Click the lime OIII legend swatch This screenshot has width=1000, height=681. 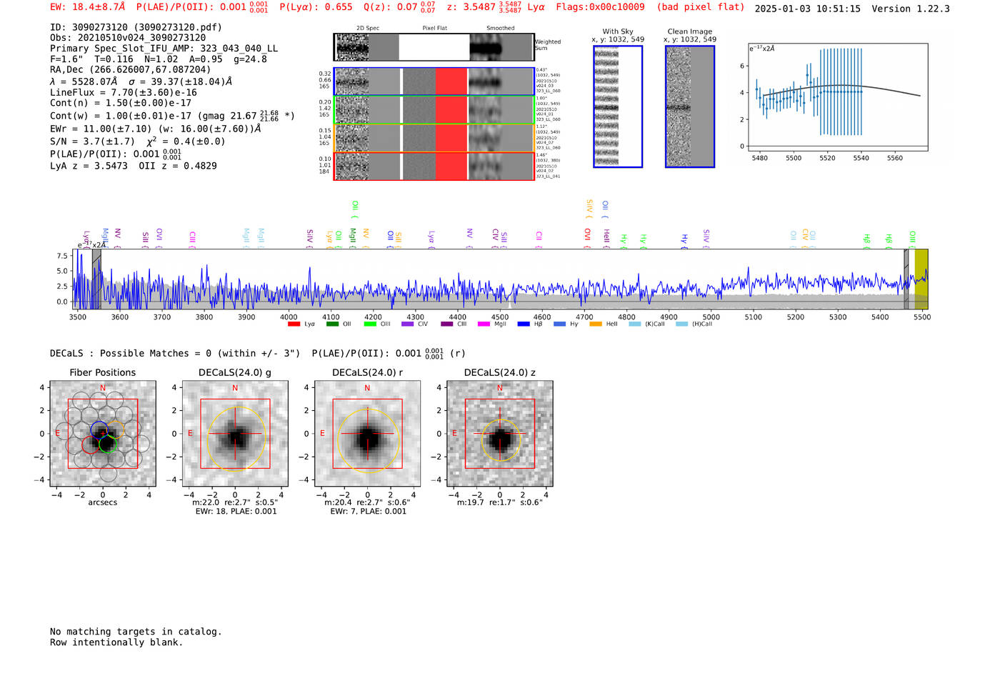point(370,324)
